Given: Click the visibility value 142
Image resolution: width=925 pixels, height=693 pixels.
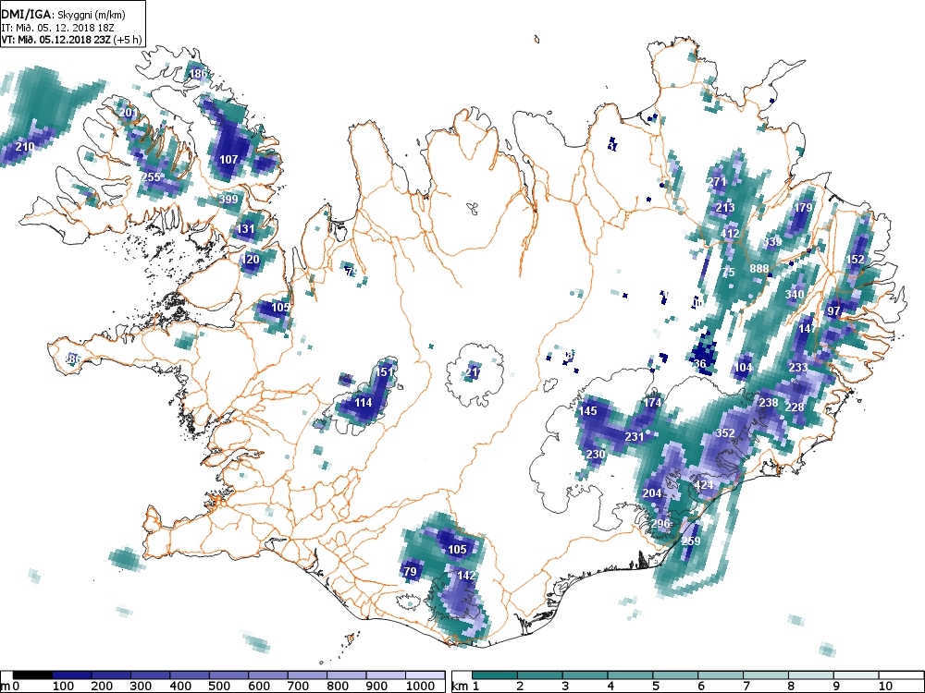Looking at the screenshot, I should point(466,575).
